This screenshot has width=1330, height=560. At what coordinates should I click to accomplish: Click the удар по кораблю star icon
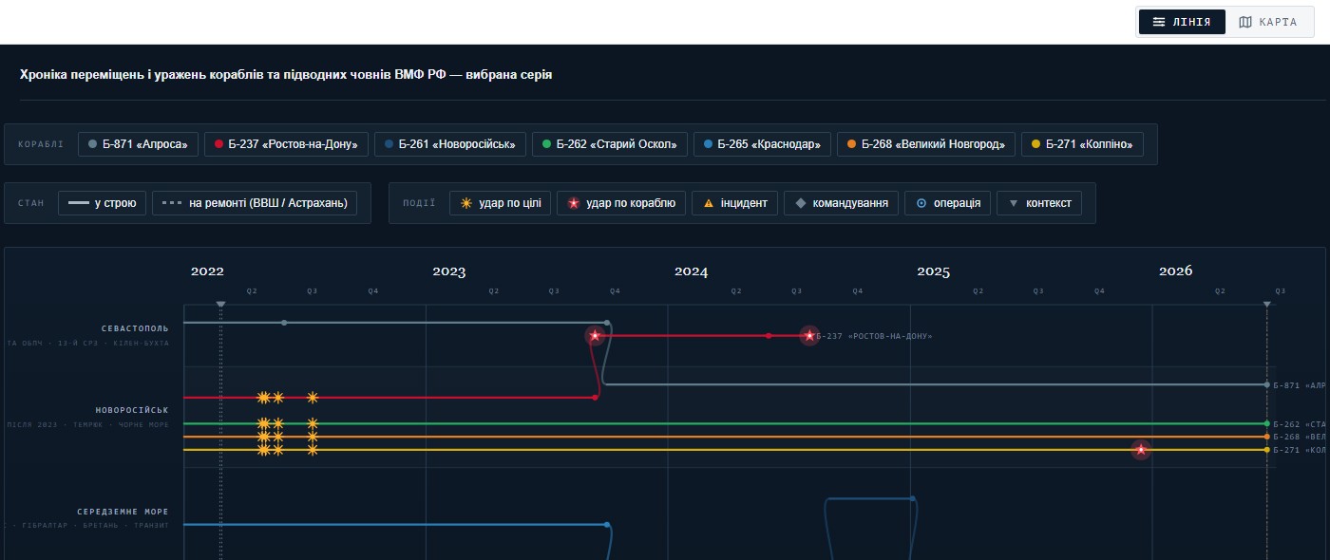coord(574,203)
